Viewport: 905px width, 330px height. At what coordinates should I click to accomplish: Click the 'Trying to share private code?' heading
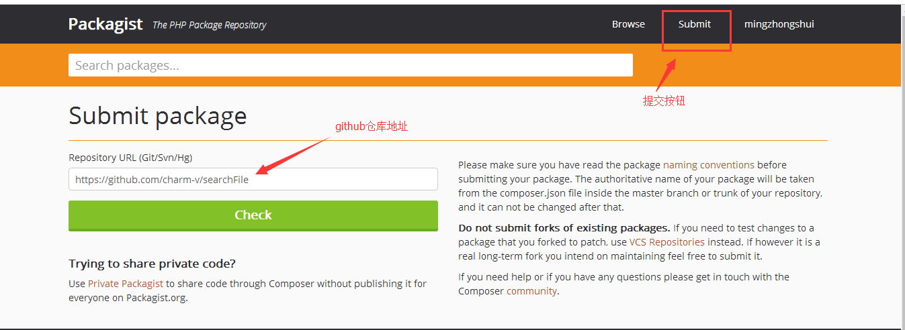click(152, 264)
